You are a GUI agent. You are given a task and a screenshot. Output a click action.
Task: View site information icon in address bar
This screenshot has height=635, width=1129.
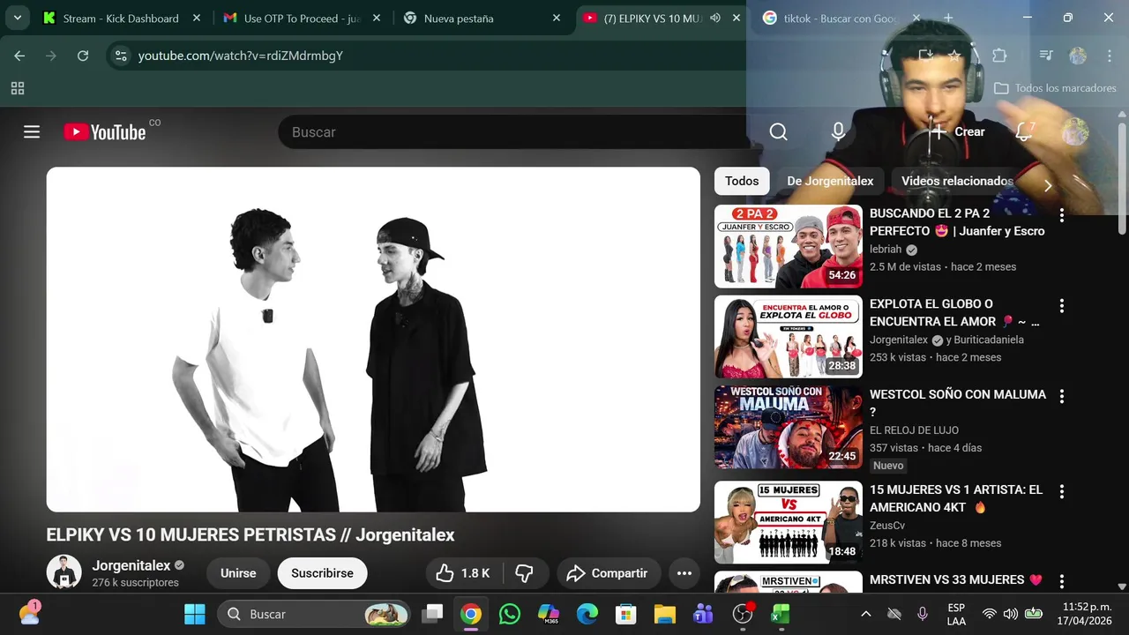(121, 56)
